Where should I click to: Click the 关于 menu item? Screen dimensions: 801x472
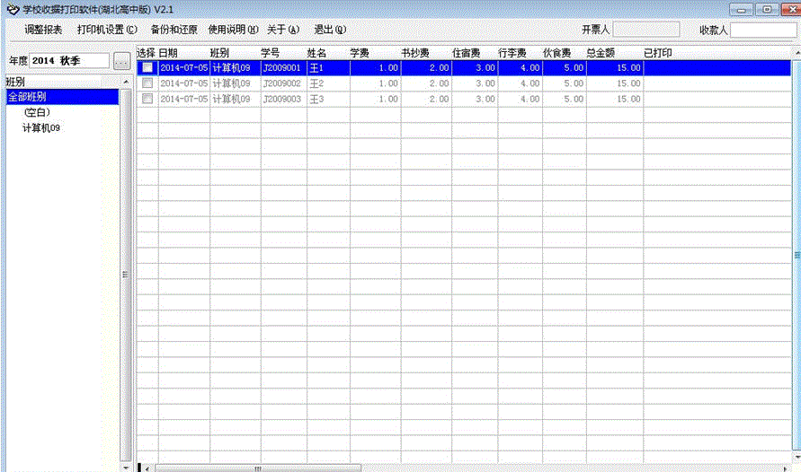click(283, 30)
